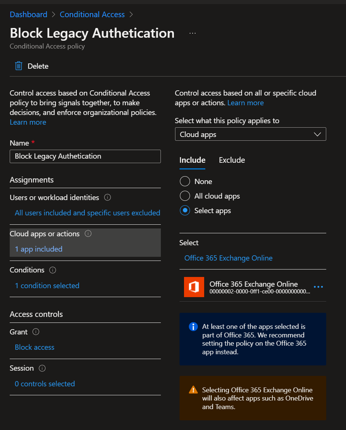Open Learn more link for cloud apps
The height and width of the screenshot is (430, 346).
(246, 103)
